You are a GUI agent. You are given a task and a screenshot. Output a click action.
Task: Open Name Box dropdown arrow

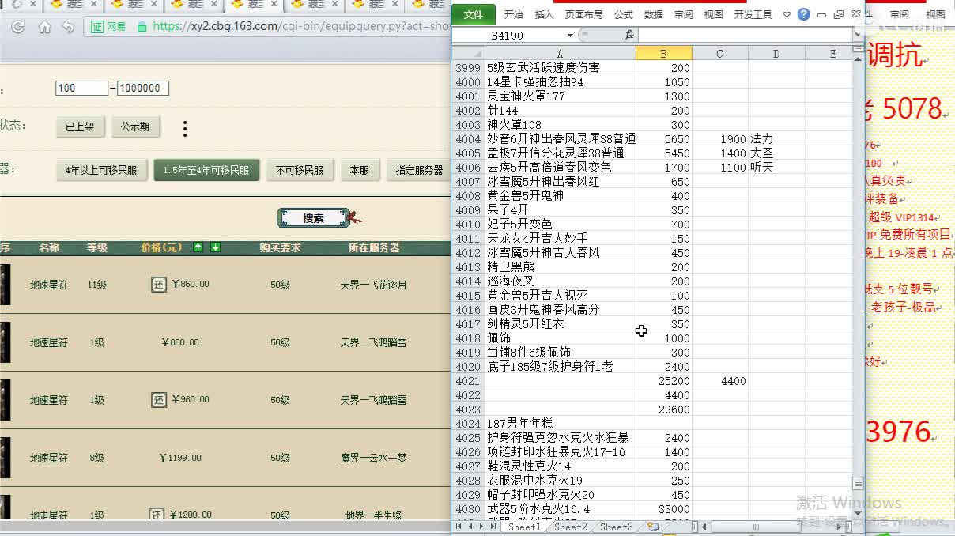click(x=570, y=36)
